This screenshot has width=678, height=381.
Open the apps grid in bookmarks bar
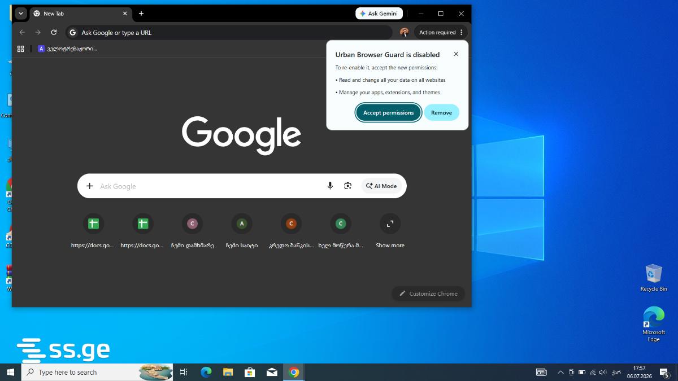click(x=21, y=49)
